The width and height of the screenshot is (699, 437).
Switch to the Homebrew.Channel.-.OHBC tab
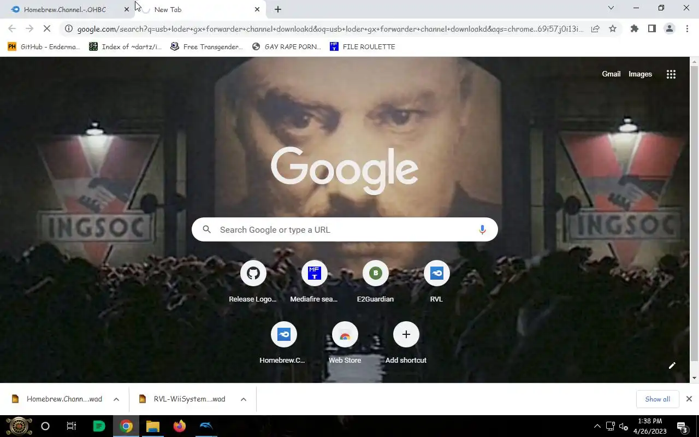pyautogui.click(x=67, y=9)
